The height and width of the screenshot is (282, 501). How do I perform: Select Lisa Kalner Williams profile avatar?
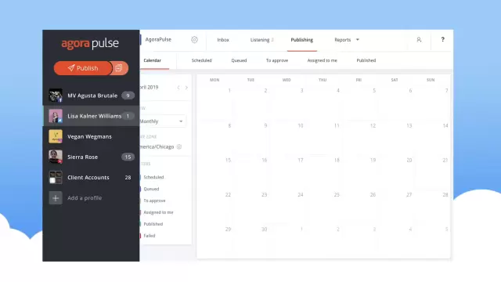coord(56,116)
